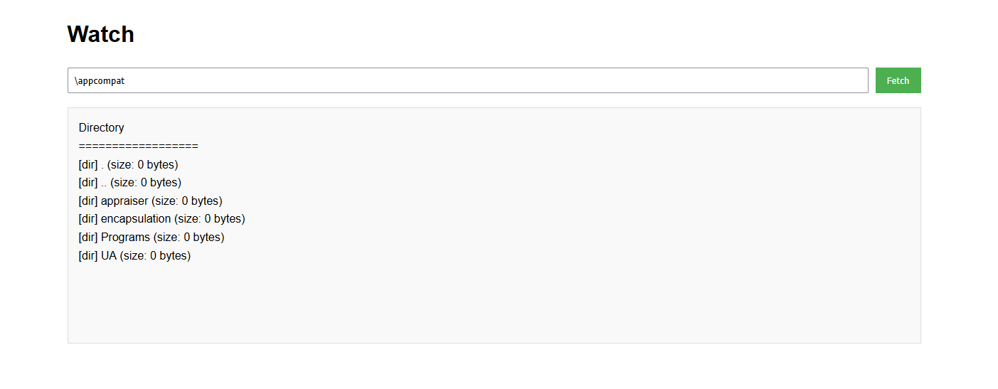This screenshot has height=389, width=998.
Task: Select the Watch page heading
Action: click(x=100, y=34)
